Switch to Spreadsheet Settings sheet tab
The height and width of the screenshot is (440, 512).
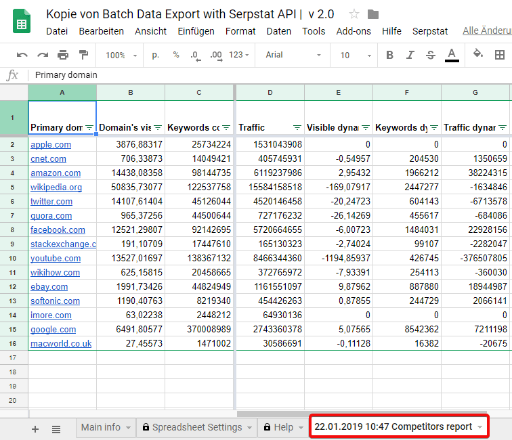click(197, 427)
